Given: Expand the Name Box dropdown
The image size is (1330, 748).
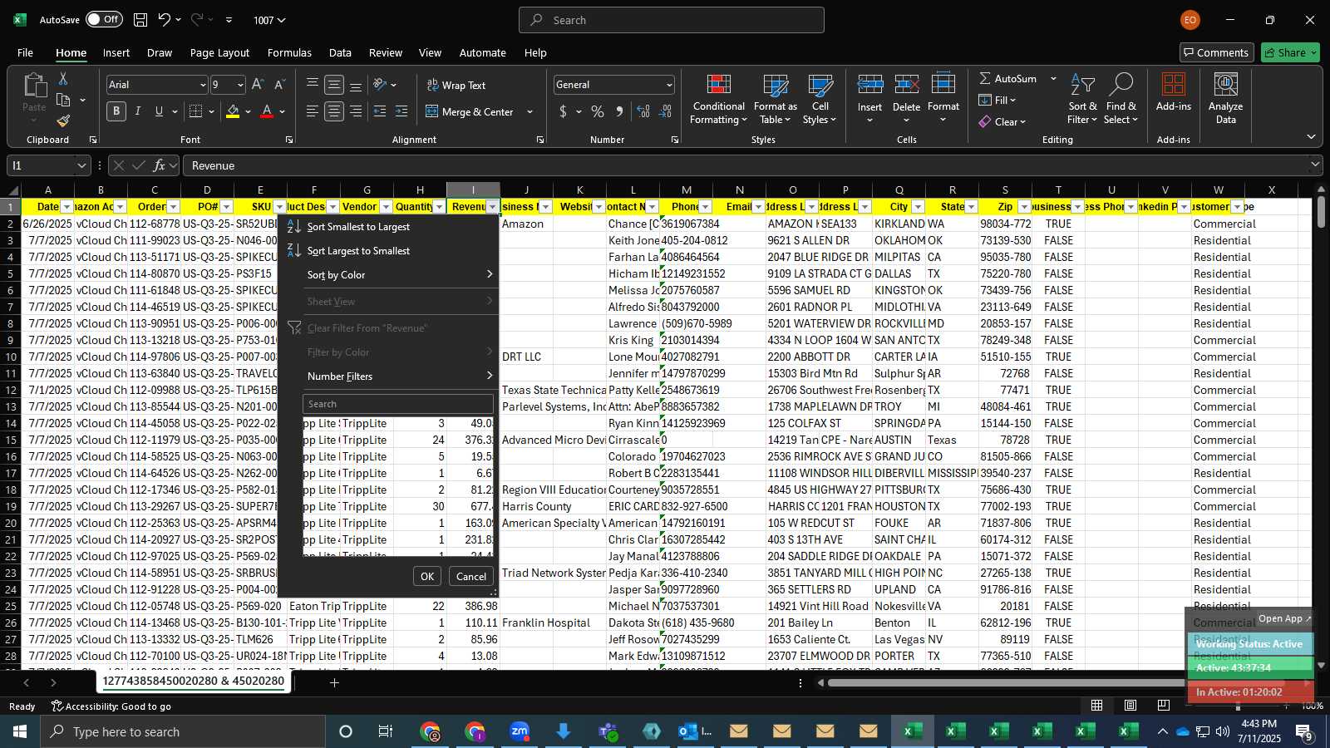Looking at the screenshot, I should pos(81,165).
